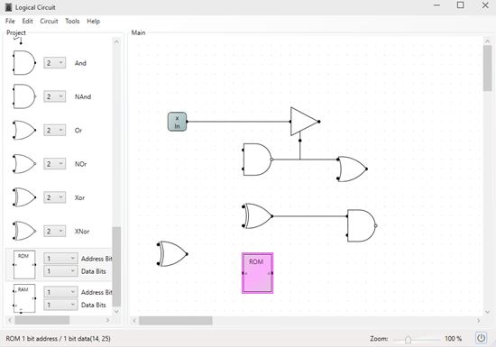The width and height of the screenshot is (496, 347).
Task: Open the Help menu
Action: (x=93, y=21)
